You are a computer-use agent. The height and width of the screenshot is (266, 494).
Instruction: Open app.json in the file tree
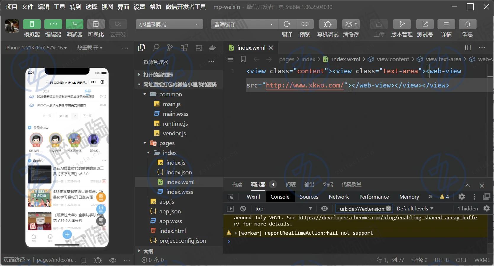point(170,211)
